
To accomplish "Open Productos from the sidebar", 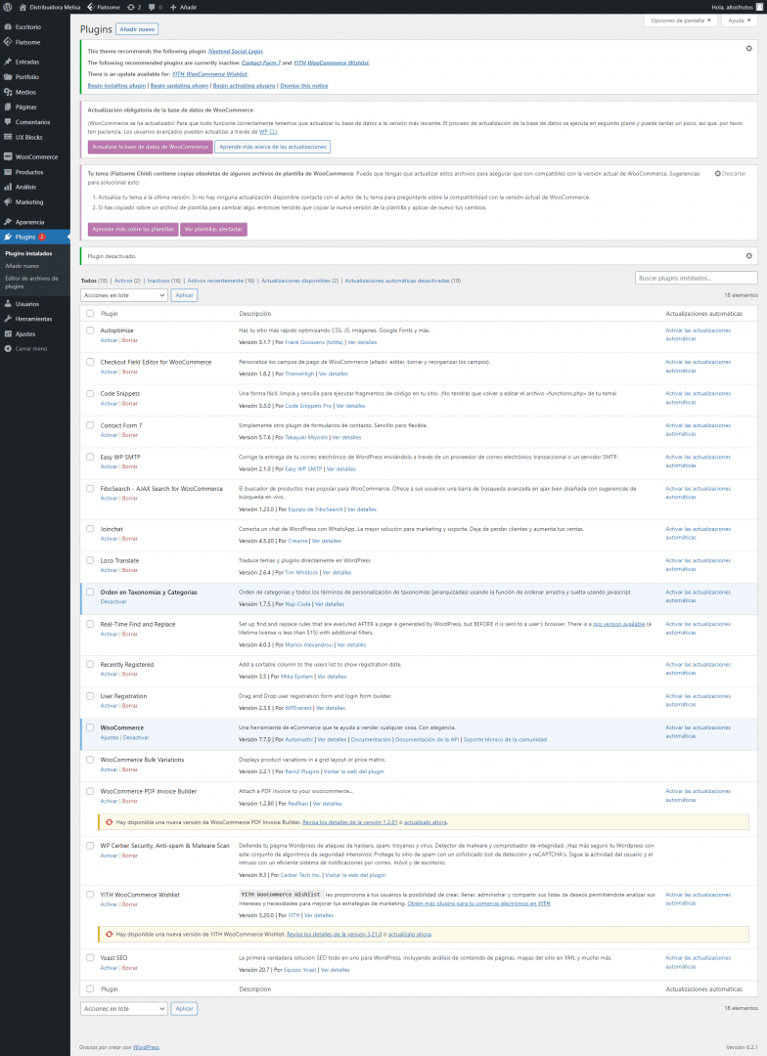I will (x=29, y=172).
